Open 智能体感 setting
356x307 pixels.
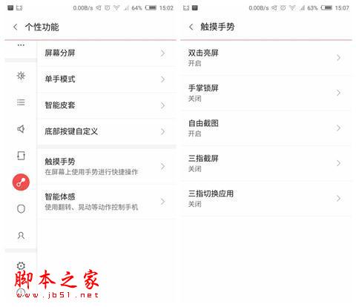click(x=107, y=202)
